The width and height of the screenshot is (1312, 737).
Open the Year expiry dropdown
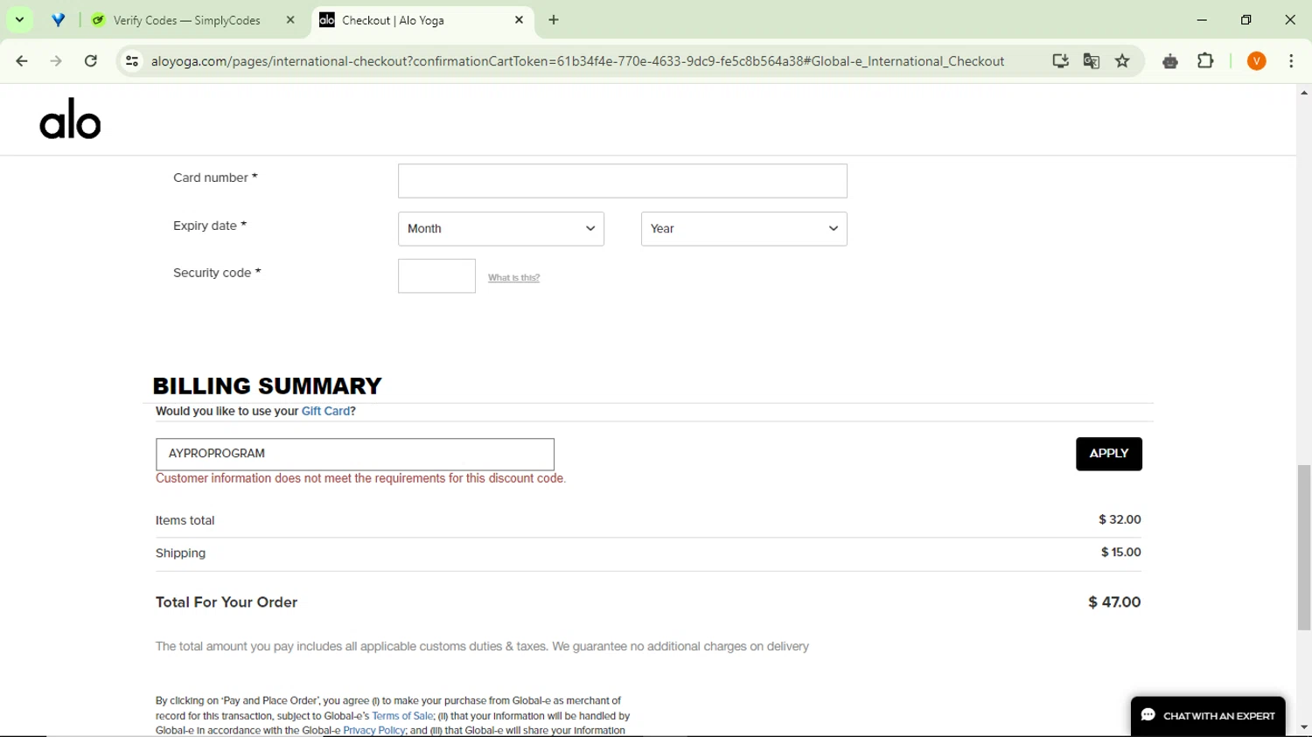tap(743, 229)
